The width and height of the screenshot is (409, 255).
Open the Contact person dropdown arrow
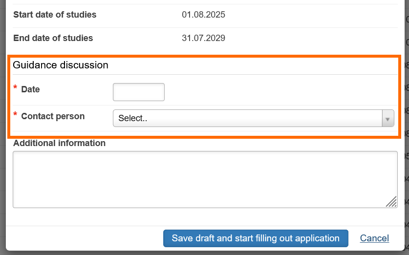pos(388,118)
